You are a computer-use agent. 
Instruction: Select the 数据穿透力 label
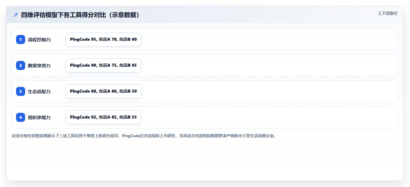click(39, 65)
